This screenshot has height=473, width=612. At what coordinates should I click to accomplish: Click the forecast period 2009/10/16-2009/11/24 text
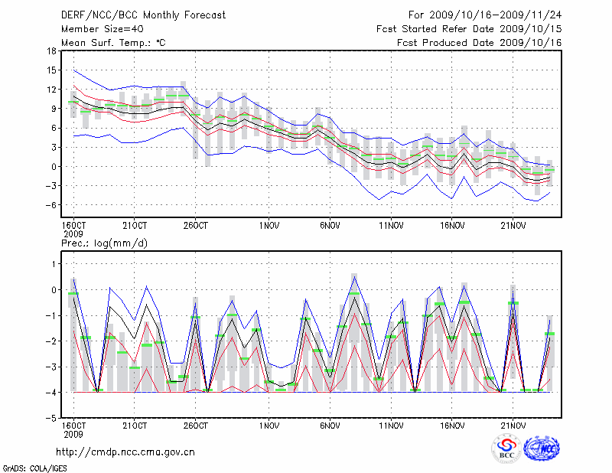485,15
